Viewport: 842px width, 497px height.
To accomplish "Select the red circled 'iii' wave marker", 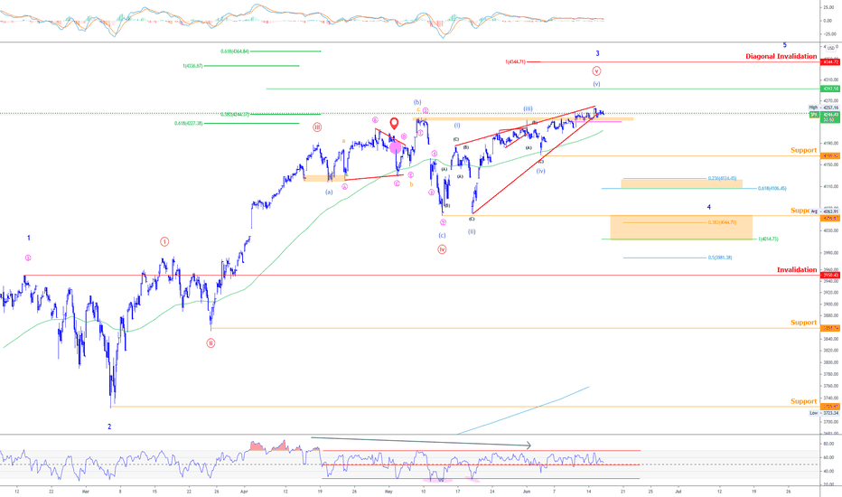I will 317,127.
